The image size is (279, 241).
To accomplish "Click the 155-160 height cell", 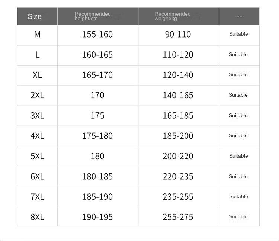I will [97, 34].
